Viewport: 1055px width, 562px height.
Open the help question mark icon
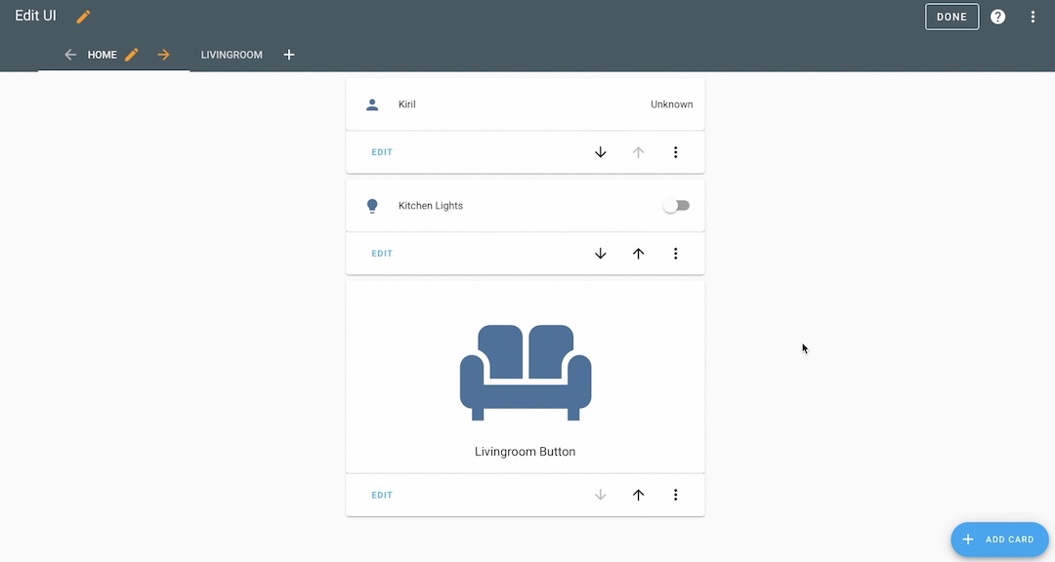tap(997, 17)
